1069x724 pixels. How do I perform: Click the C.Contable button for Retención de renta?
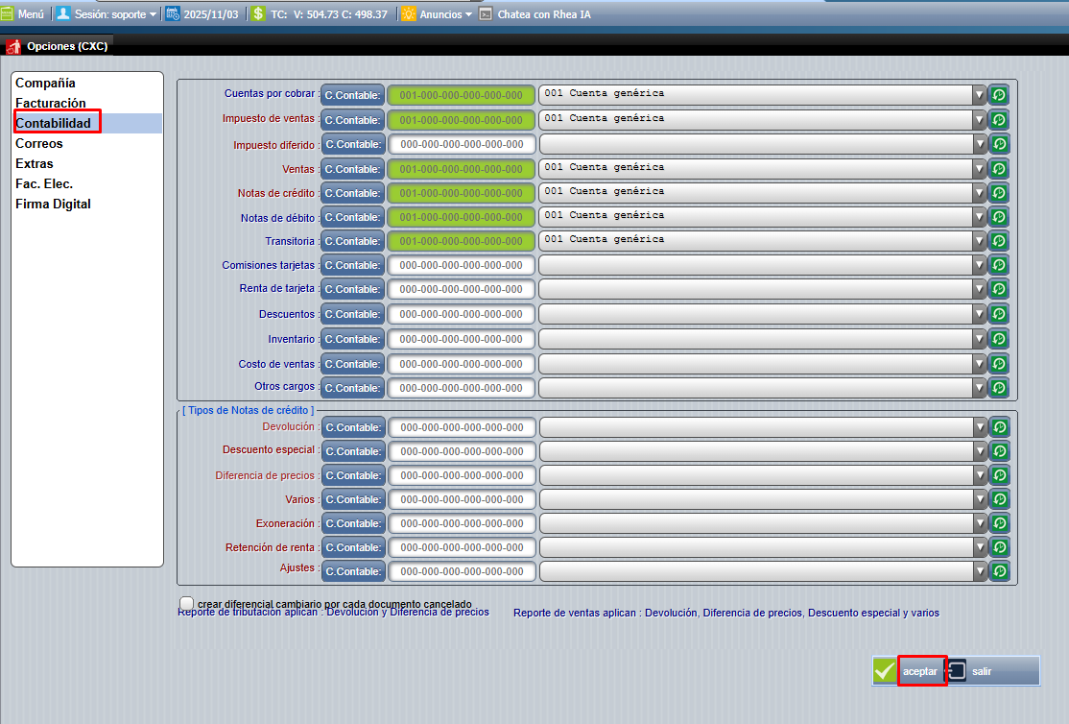pos(353,546)
